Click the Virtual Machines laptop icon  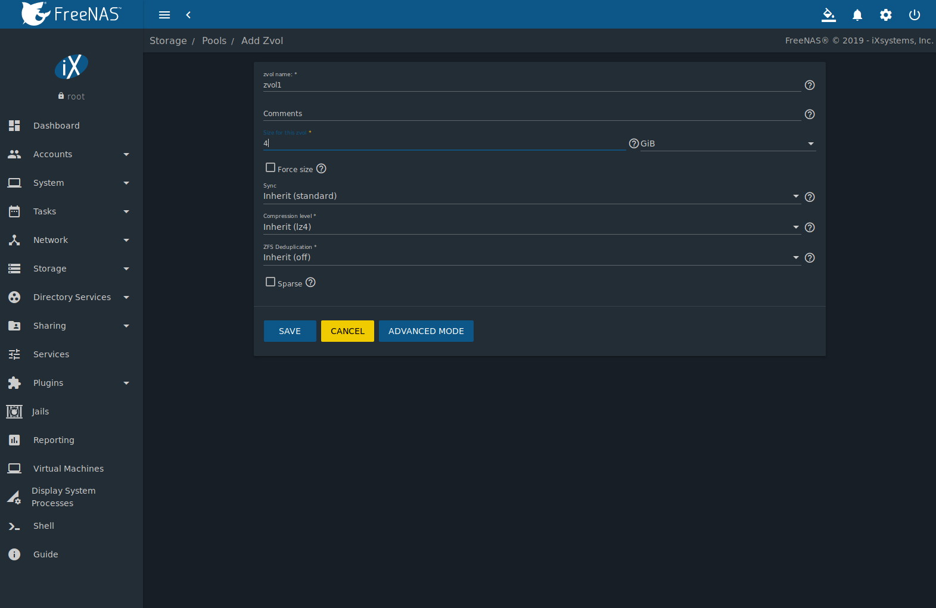[x=14, y=469]
